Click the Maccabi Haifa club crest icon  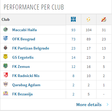[x=5, y=29]
